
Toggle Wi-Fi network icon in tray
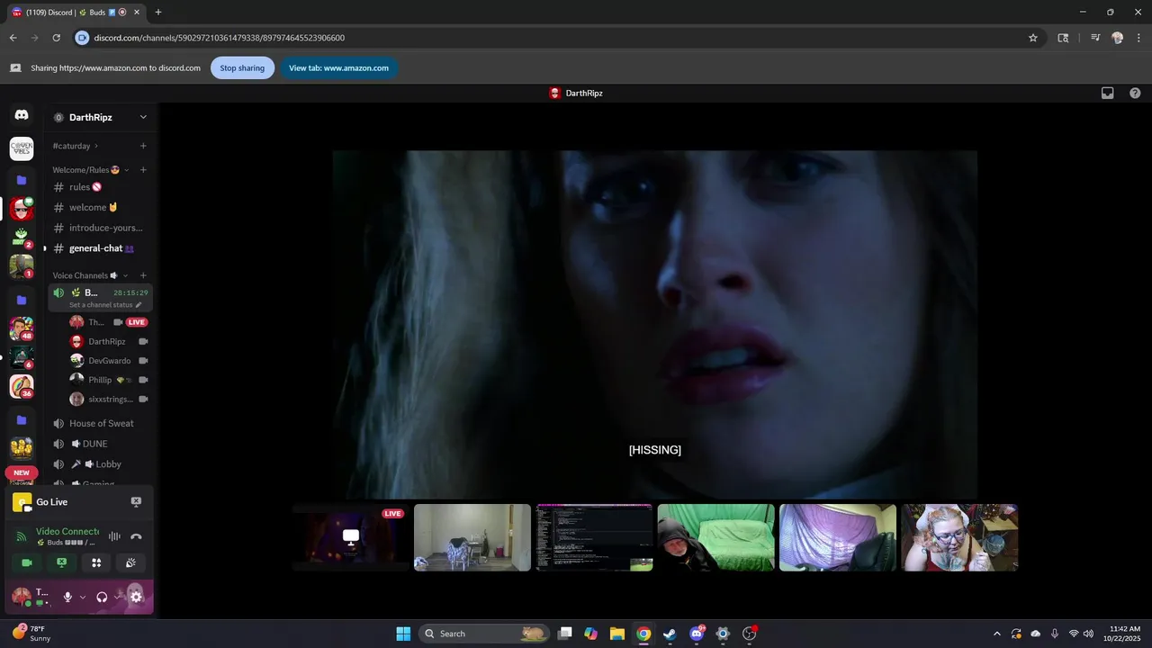1074,634
